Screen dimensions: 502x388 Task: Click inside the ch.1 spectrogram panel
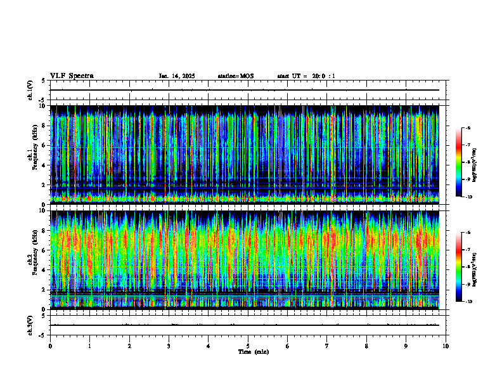pos(245,155)
